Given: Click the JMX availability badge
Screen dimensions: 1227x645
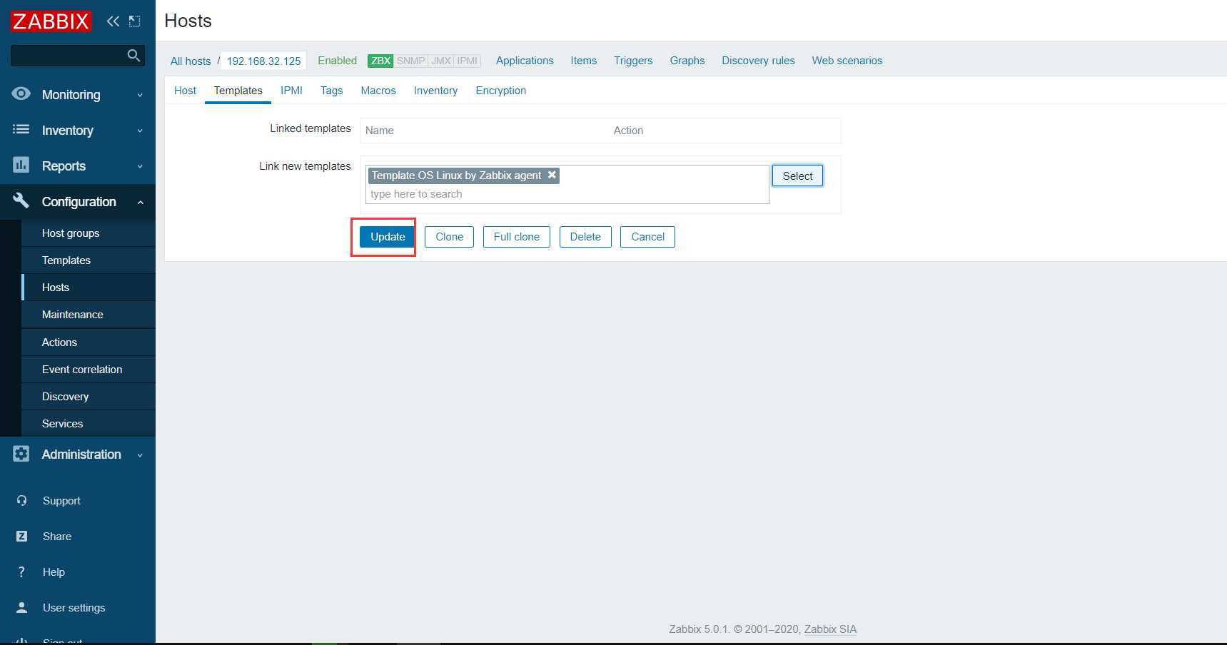Looking at the screenshot, I should [x=441, y=61].
